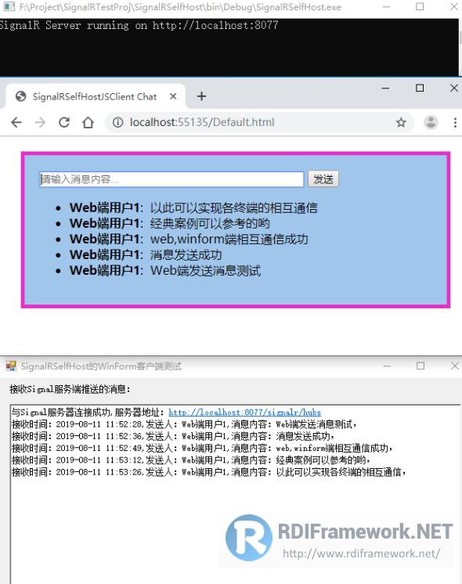Close the SignalRSelfHost console window
Screen dimensions: 462x584
(x=454, y=7)
